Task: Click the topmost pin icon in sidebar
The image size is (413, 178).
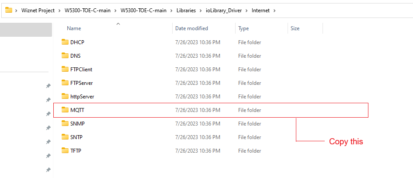Action: pyautogui.click(x=49, y=86)
